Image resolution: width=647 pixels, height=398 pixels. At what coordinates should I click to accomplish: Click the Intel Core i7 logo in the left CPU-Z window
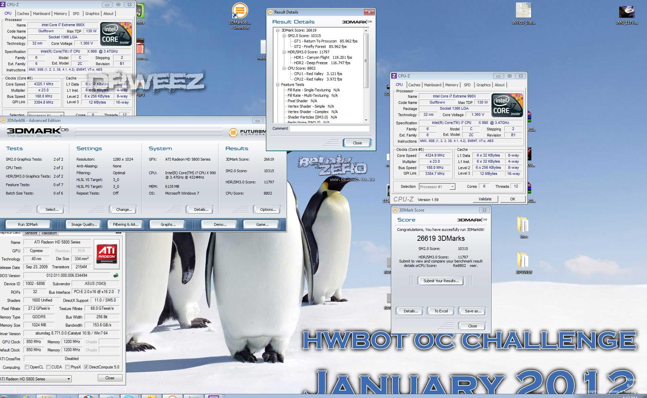click(116, 34)
